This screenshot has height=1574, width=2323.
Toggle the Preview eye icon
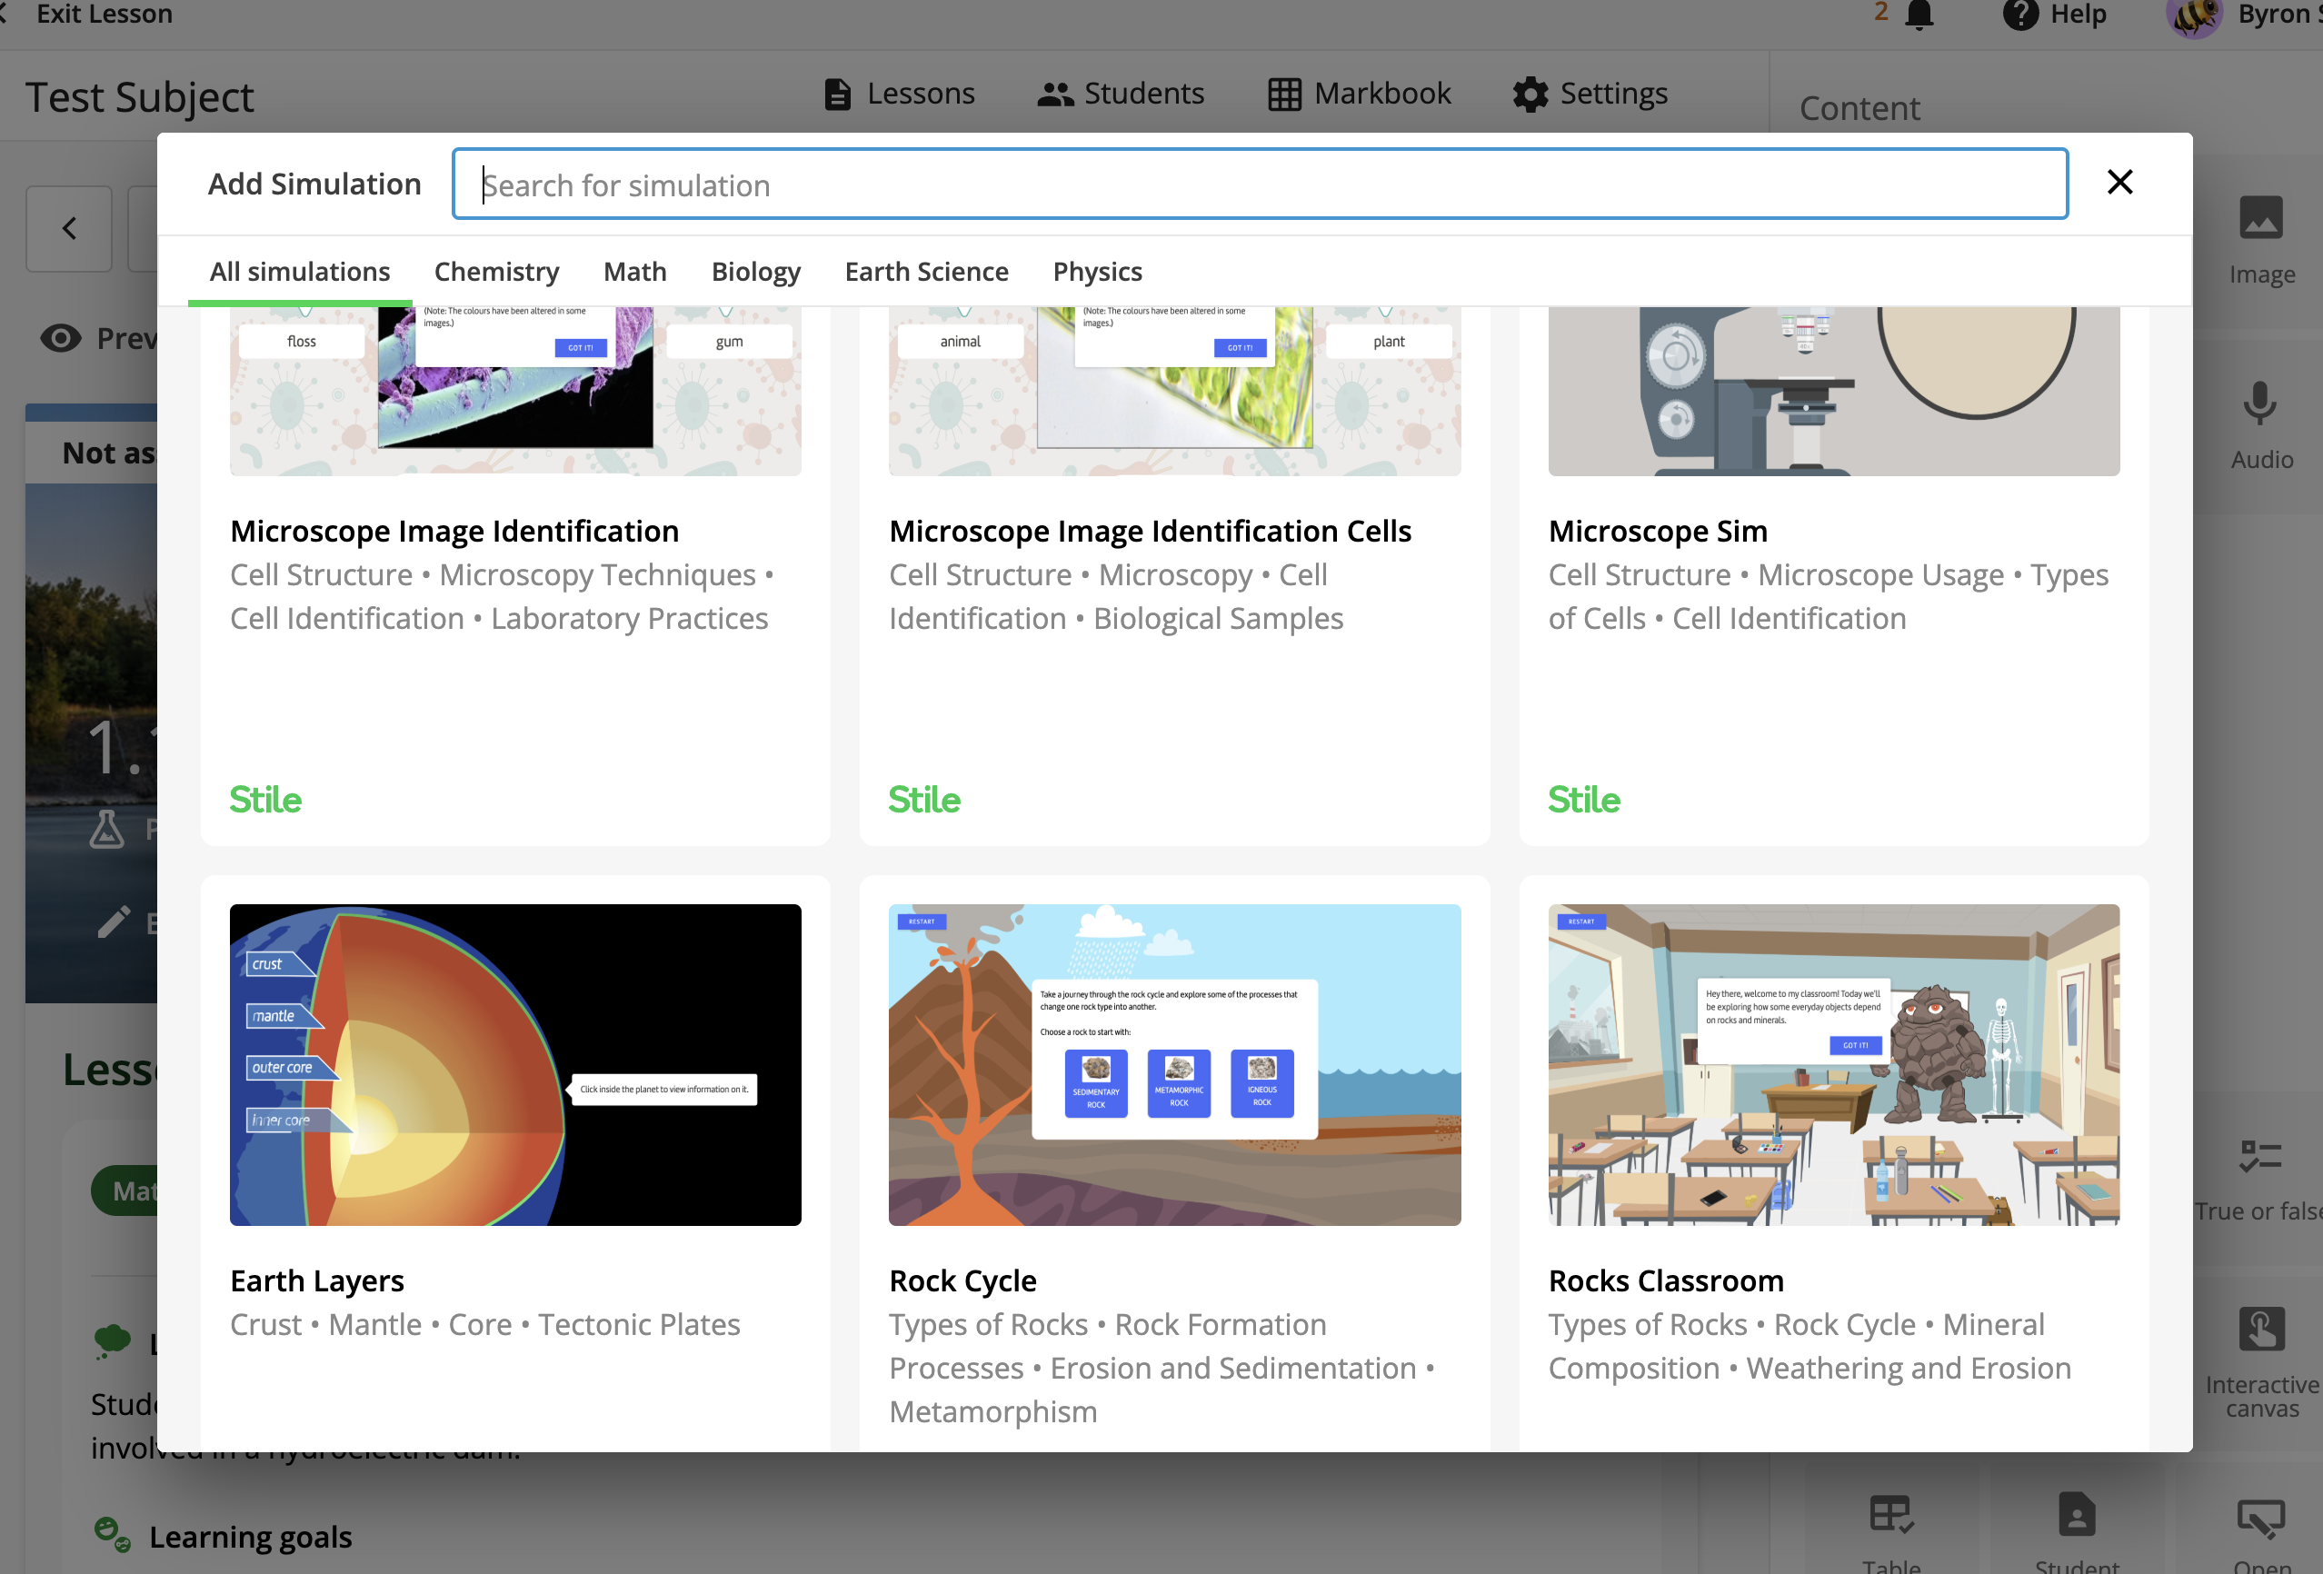point(61,339)
